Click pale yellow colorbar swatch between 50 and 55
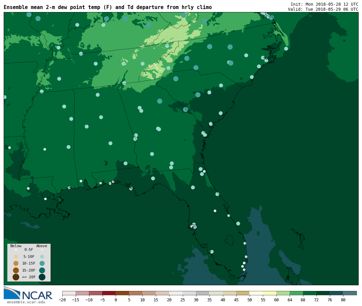 256,293
